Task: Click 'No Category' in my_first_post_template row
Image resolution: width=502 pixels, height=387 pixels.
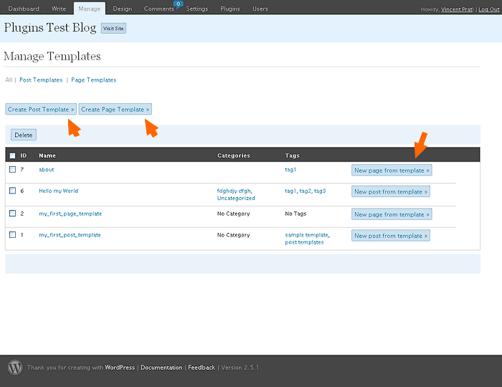Action: [x=233, y=235]
